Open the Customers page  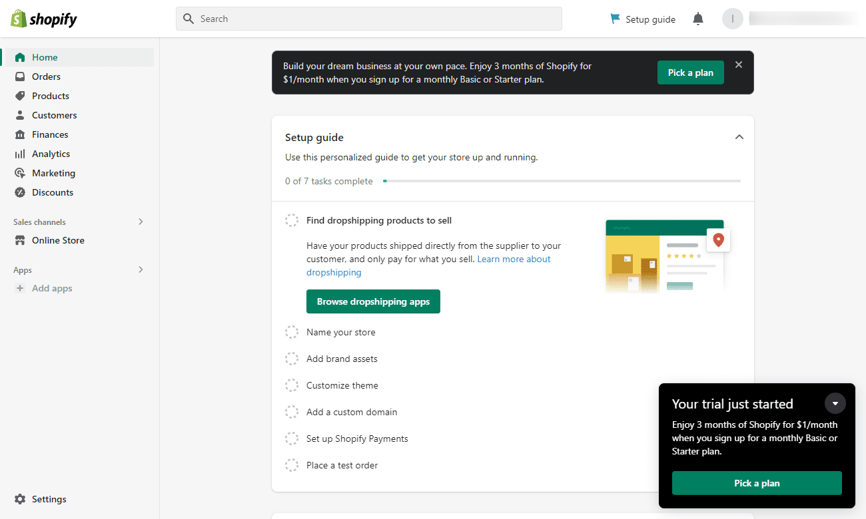[53, 114]
